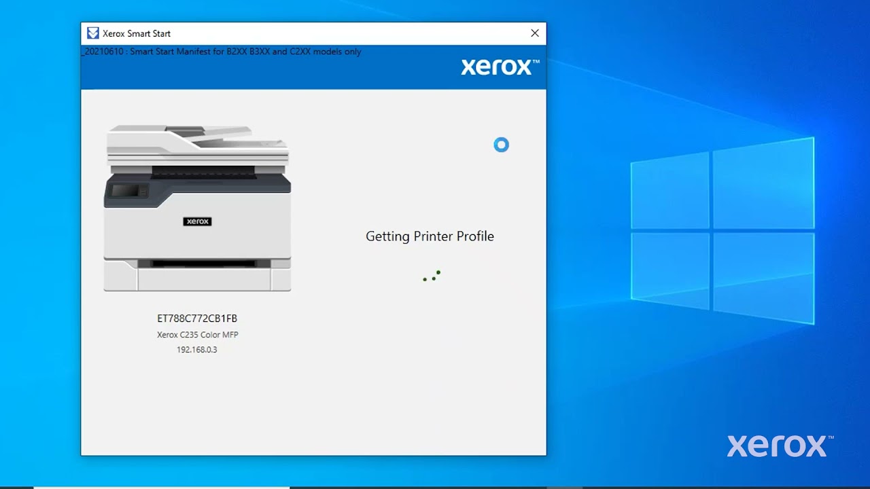870x489 pixels.
Task: Click the IP address 192.168.0.3
Action: tap(197, 350)
